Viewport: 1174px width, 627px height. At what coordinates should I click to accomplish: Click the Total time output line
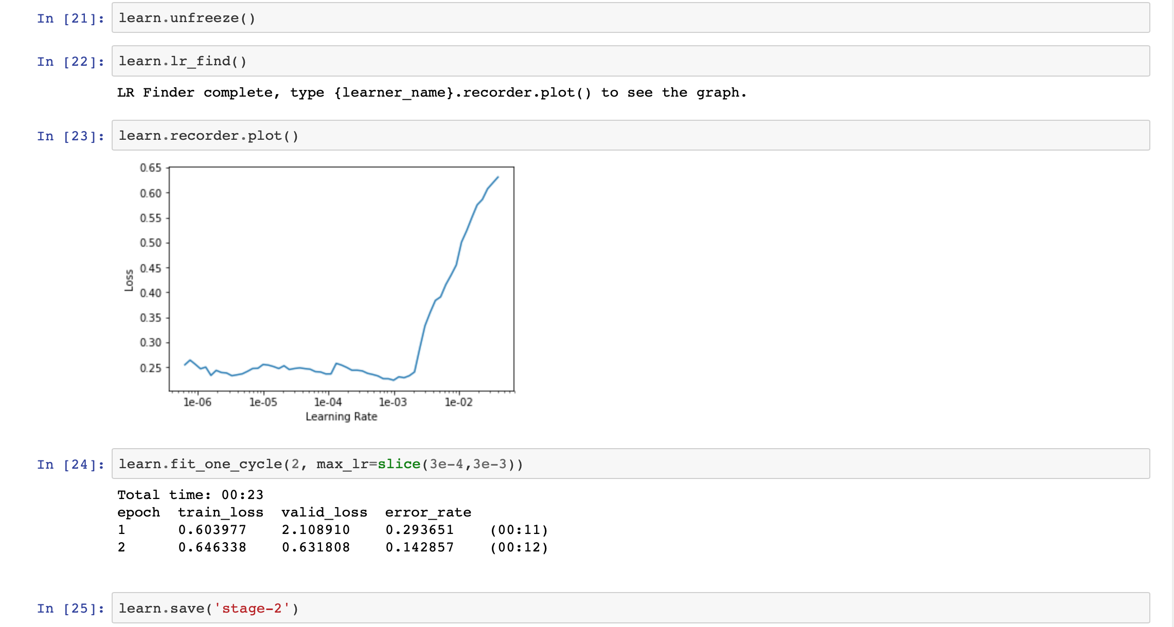[190, 495]
